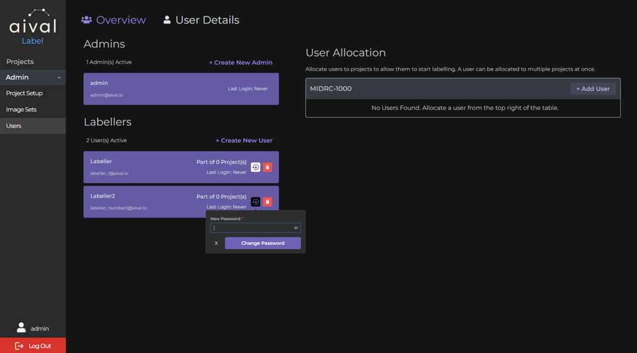
Task: Click Create New User
Action: pyautogui.click(x=244, y=140)
